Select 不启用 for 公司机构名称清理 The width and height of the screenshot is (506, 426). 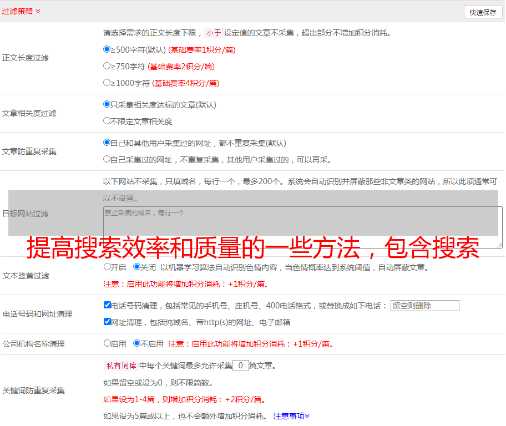136,343
